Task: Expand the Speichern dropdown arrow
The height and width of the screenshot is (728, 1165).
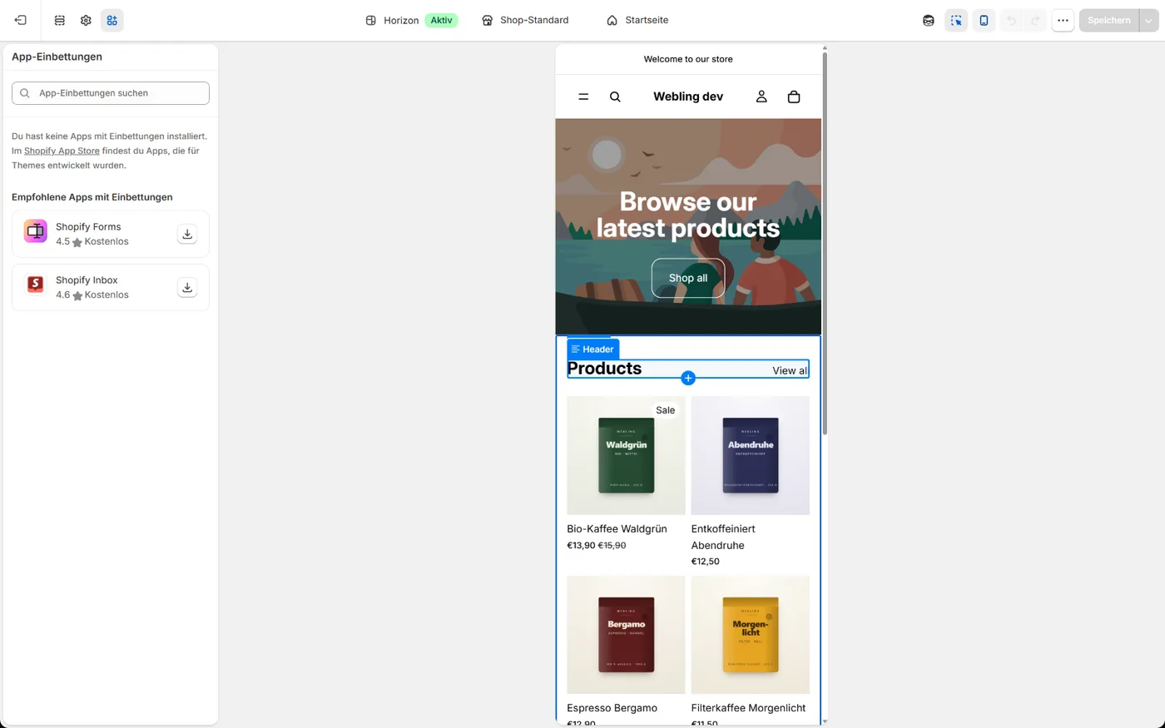Action: [x=1149, y=20]
